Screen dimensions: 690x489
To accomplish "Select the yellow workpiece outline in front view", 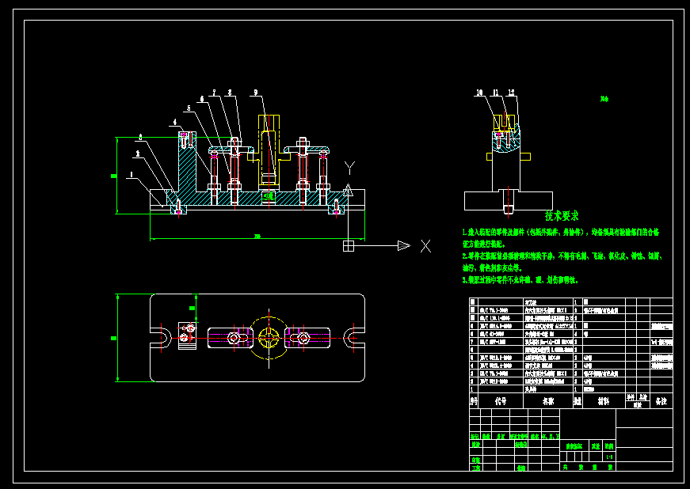I will click(x=269, y=150).
